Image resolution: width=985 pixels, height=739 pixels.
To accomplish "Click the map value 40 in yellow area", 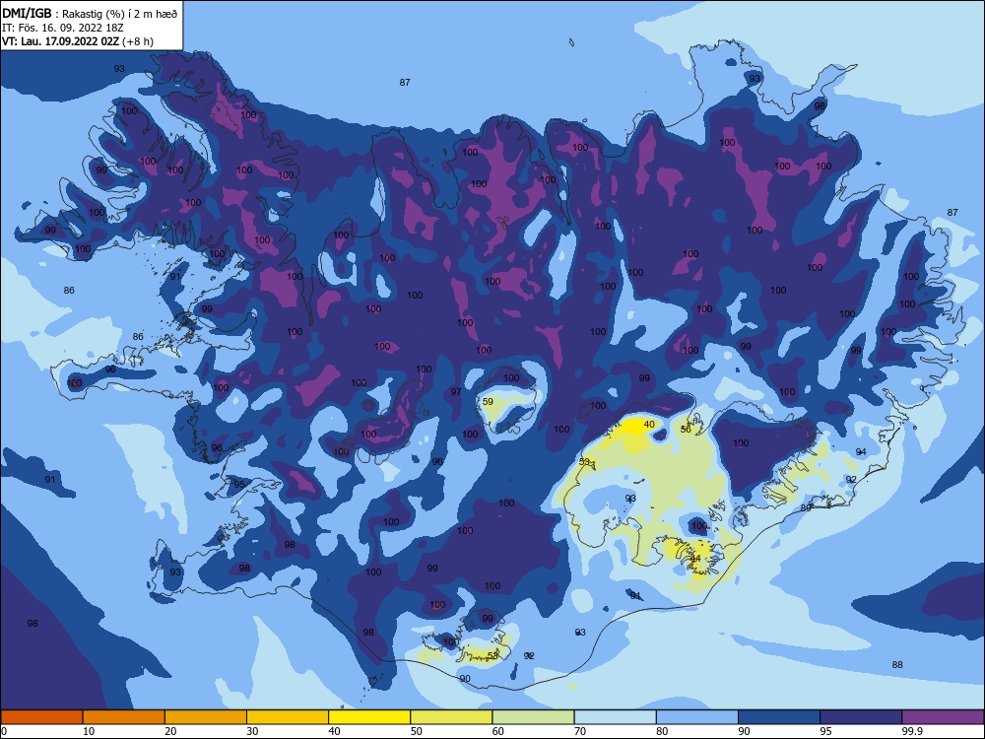I will click(x=649, y=424).
